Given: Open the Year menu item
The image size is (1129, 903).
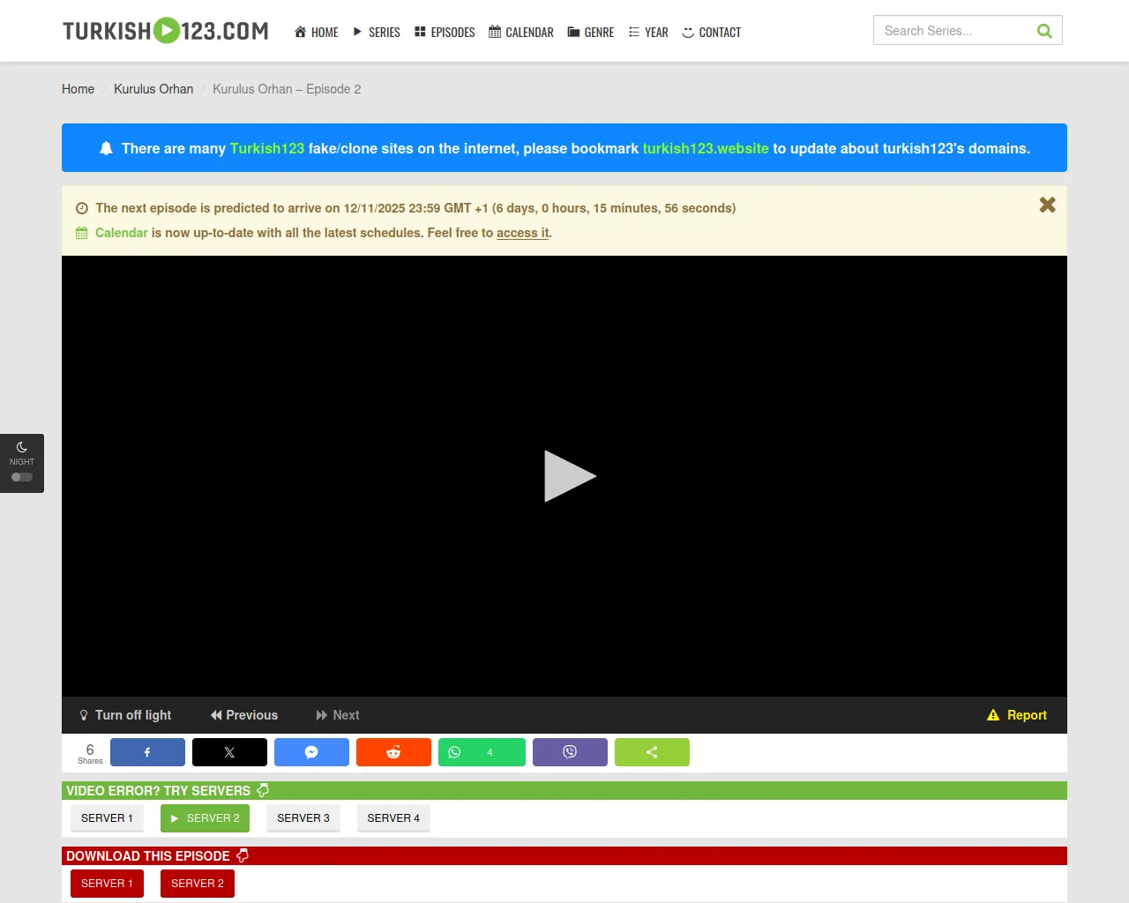Looking at the screenshot, I should [648, 32].
